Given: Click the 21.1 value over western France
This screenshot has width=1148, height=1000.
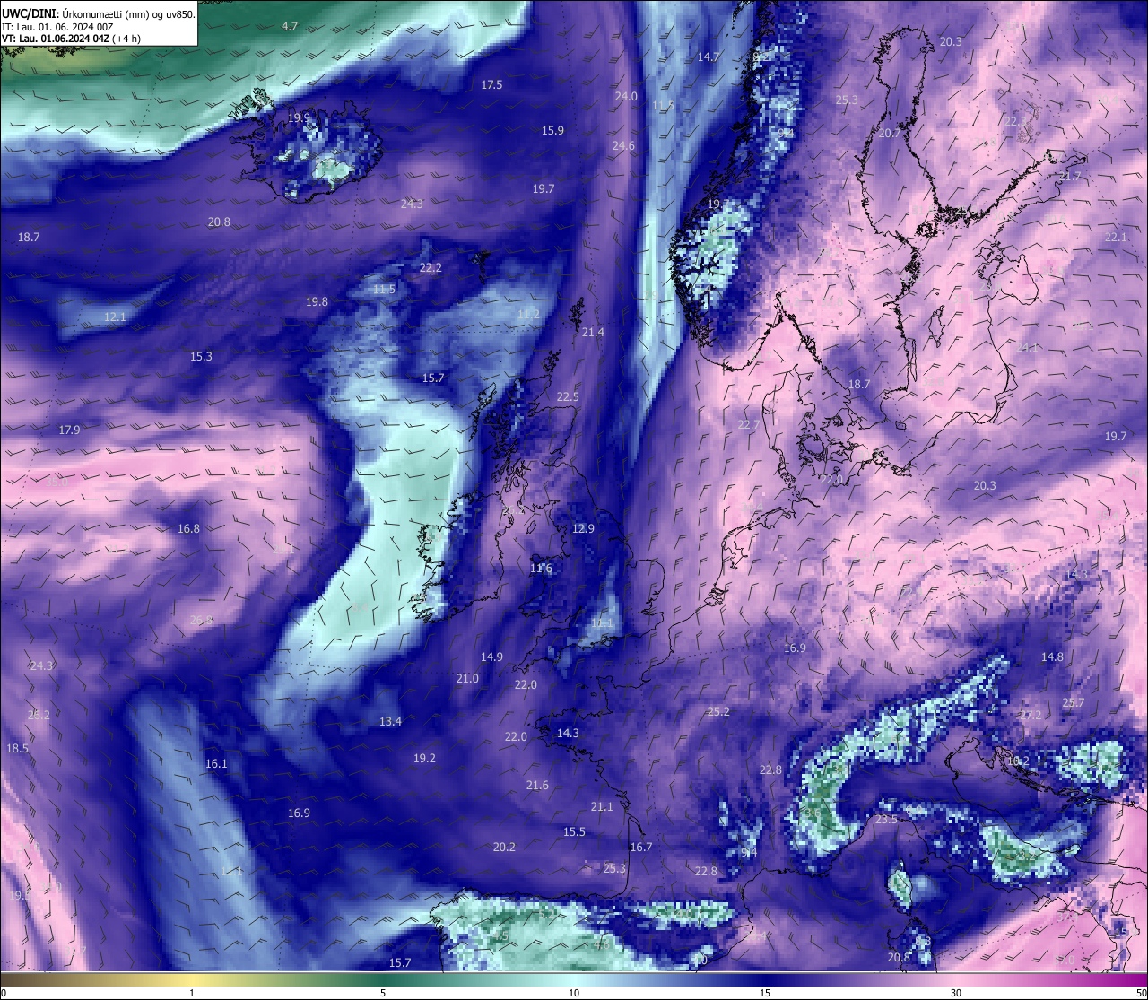Looking at the screenshot, I should (602, 807).
